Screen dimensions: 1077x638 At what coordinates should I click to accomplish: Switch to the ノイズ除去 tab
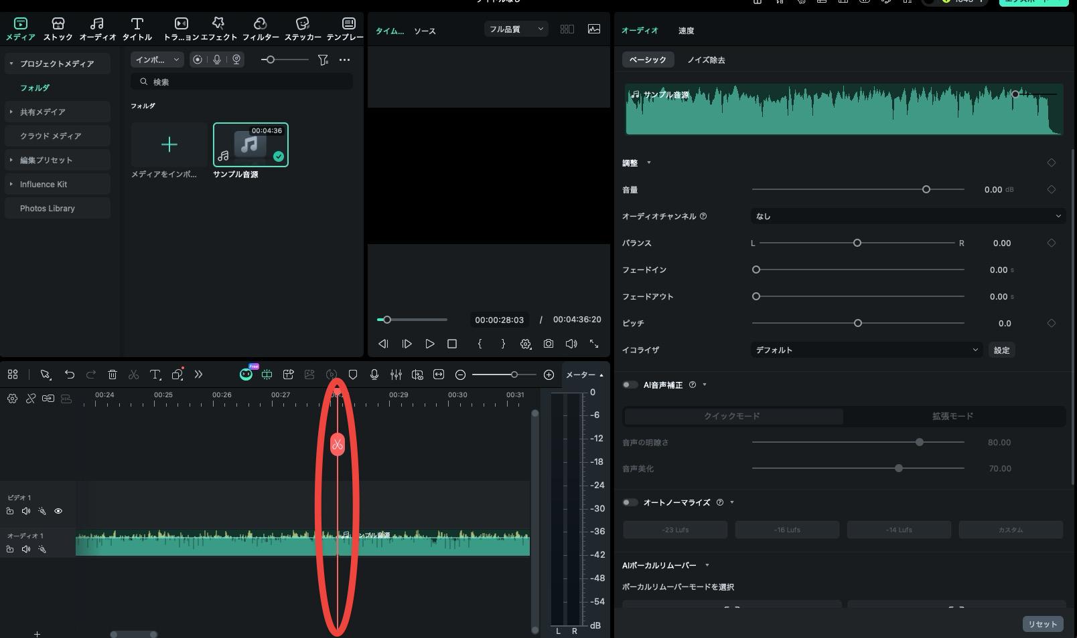tap(706, 60)
